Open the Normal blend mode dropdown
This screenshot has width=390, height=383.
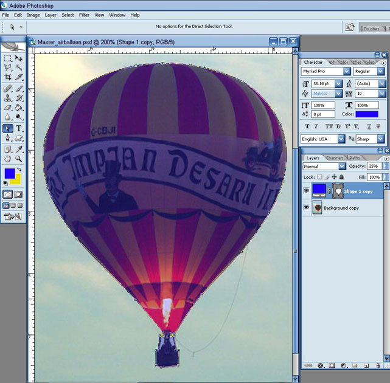(x=343, y=166)
